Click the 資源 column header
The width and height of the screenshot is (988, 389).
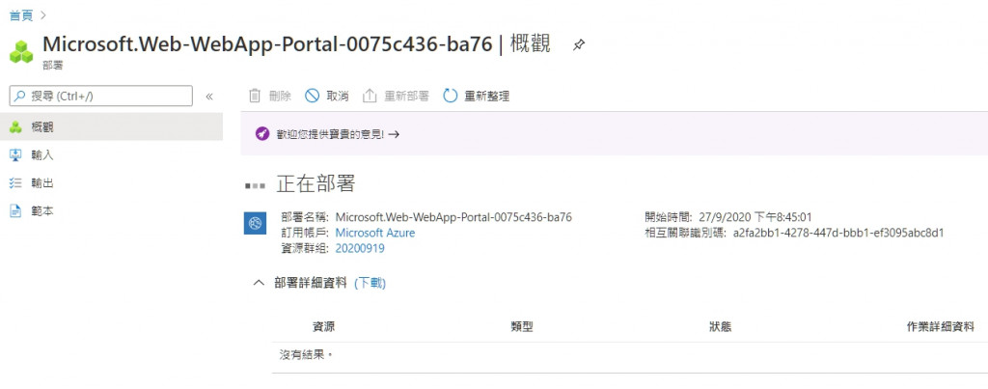(323, 326)
